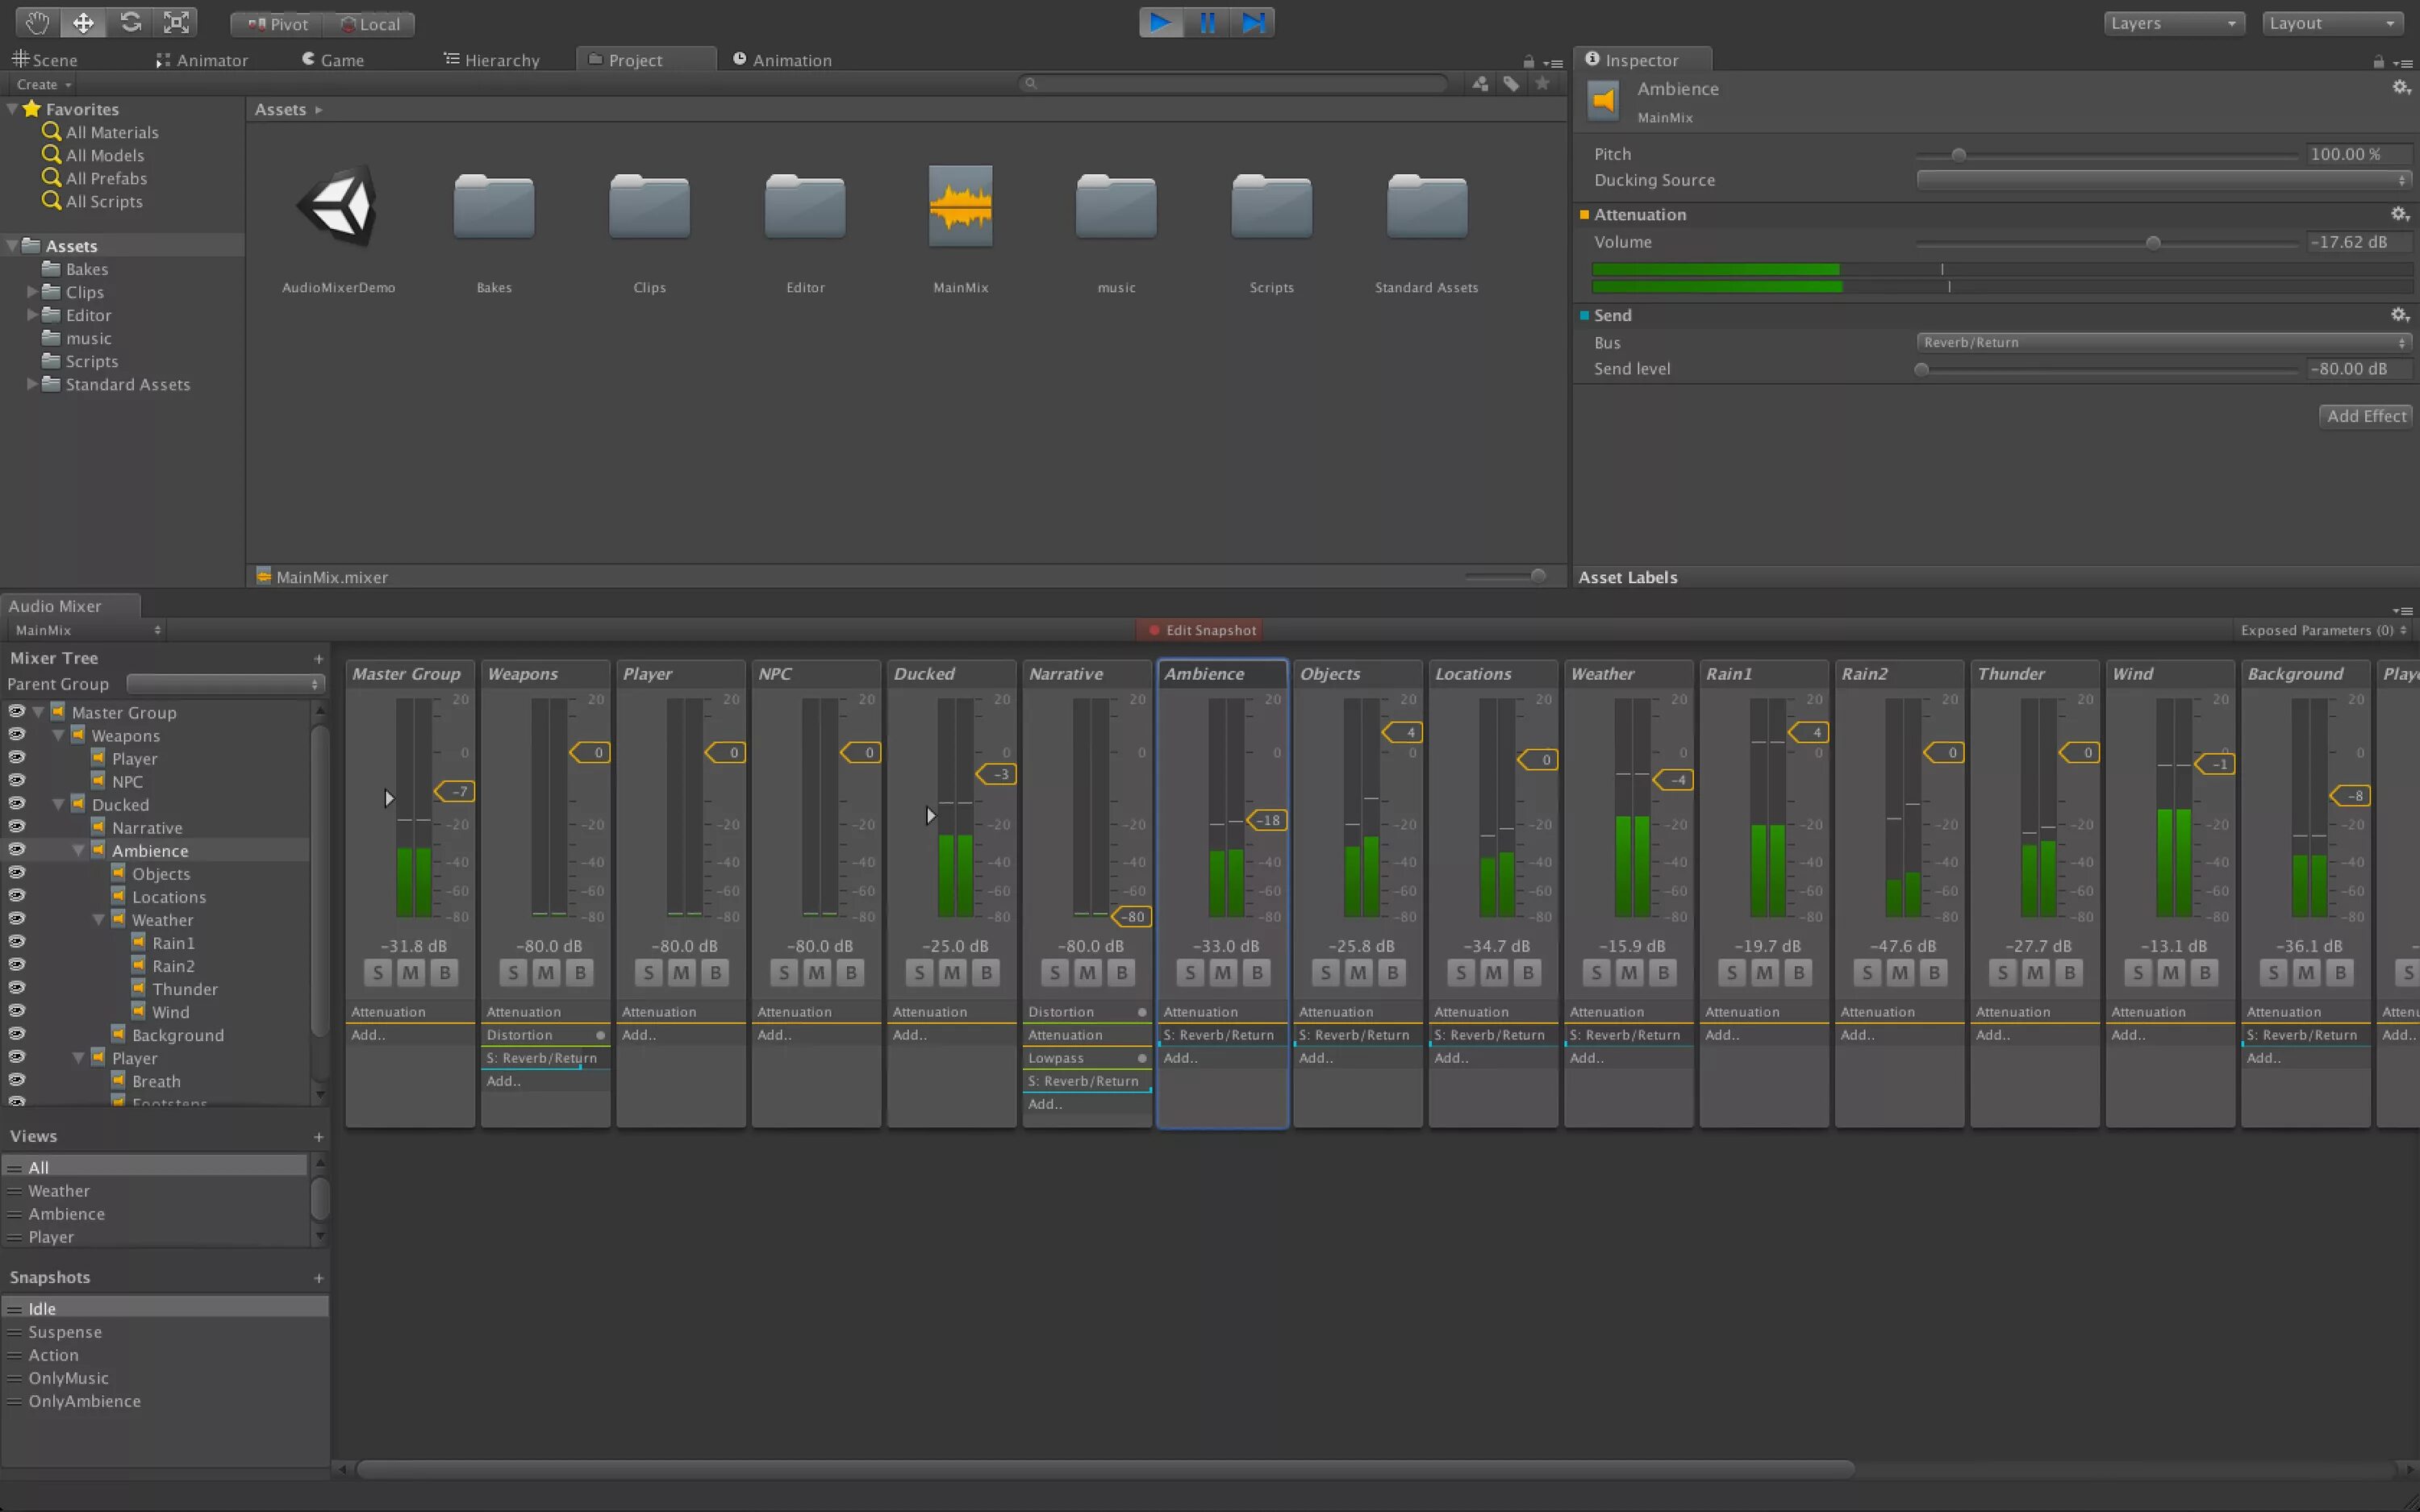The width and height of the screenshot is (2420, 1512).
Task: Click the Step forward button
Action: point(1252,22)
